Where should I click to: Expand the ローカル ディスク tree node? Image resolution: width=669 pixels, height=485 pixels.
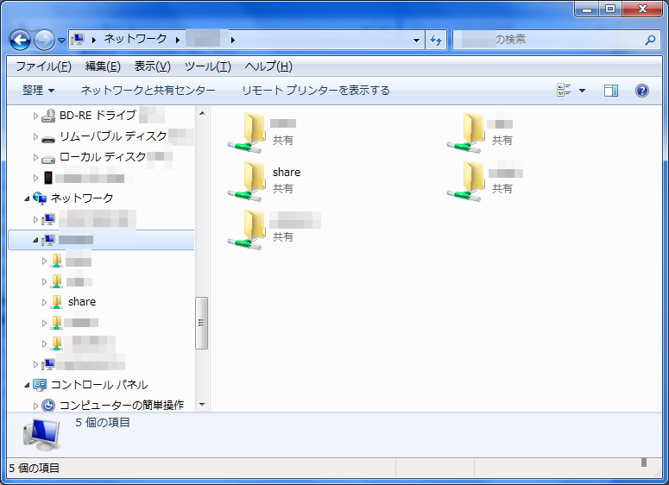pos(35,157)
